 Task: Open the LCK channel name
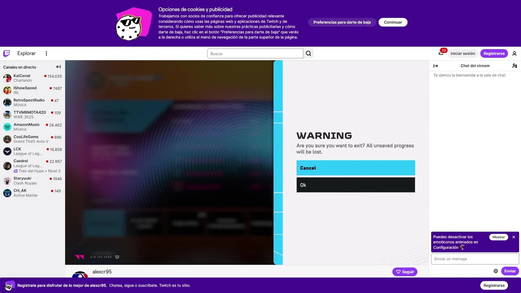[x=17, y=149]
